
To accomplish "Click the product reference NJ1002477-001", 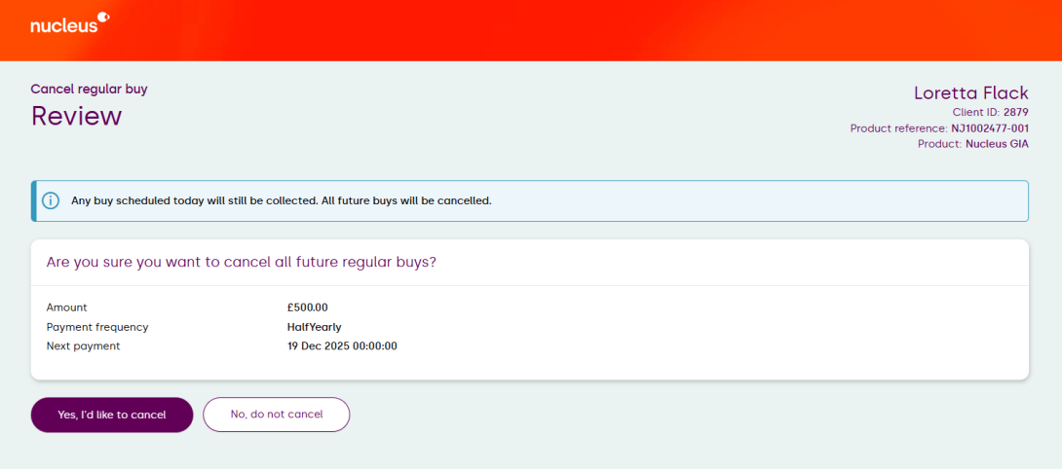I will [x=989, y=128].
